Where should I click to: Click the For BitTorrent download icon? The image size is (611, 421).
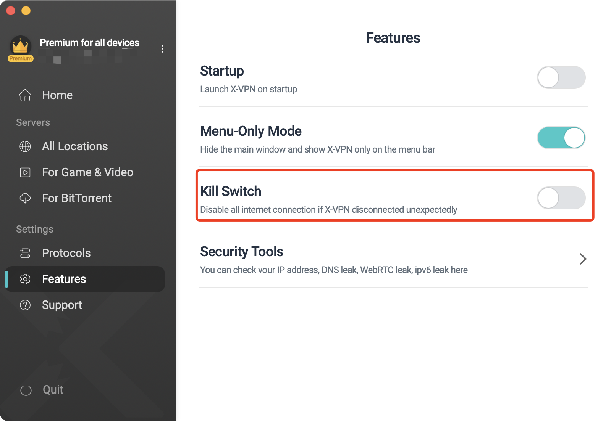(25, 198)
